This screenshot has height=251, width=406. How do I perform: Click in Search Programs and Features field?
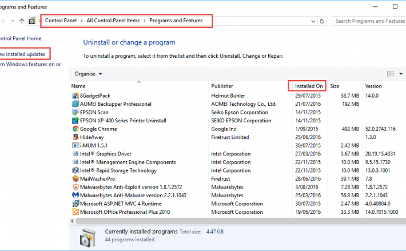click(369, 21)
